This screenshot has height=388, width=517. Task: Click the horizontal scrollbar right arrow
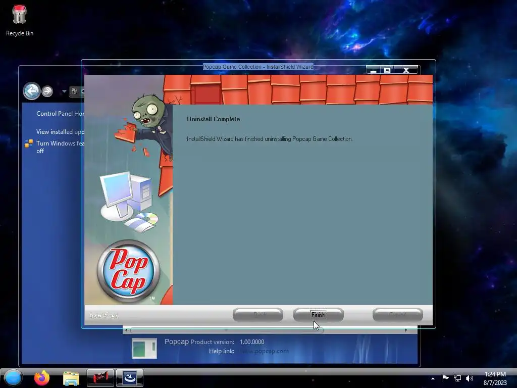click(406, 330)
